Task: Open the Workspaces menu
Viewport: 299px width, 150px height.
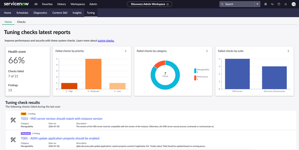Action: (78, 4)
